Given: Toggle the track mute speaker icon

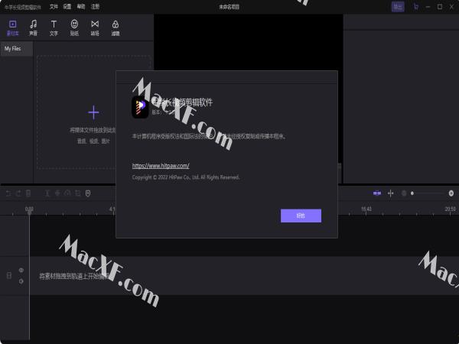Looking at the screenshot, I should click(21, 281).
